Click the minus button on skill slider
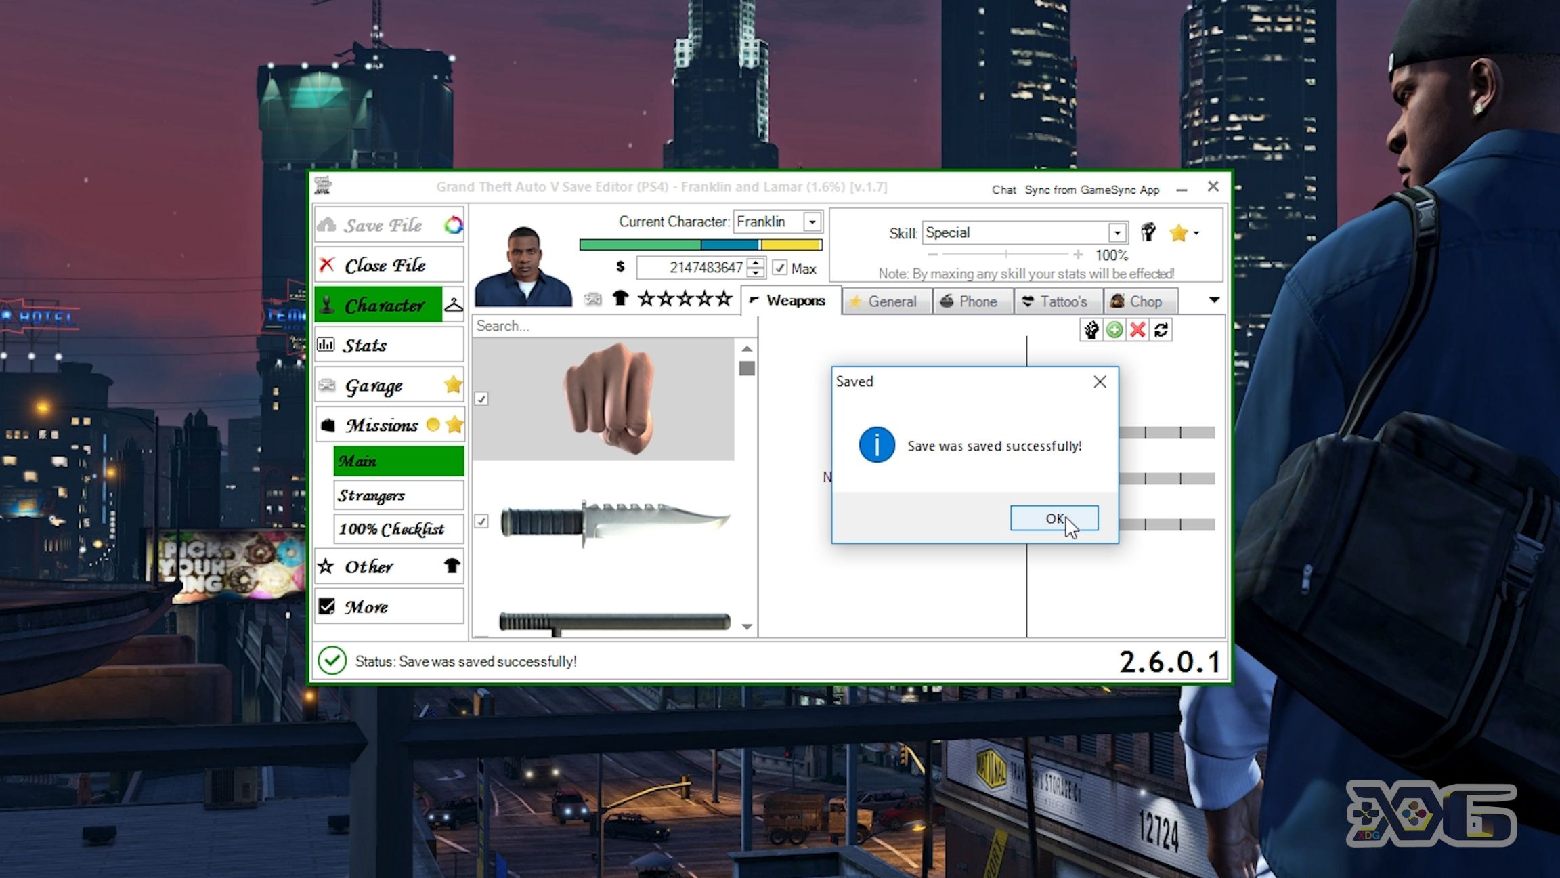The image size is (1560, 878). [932, 254]
